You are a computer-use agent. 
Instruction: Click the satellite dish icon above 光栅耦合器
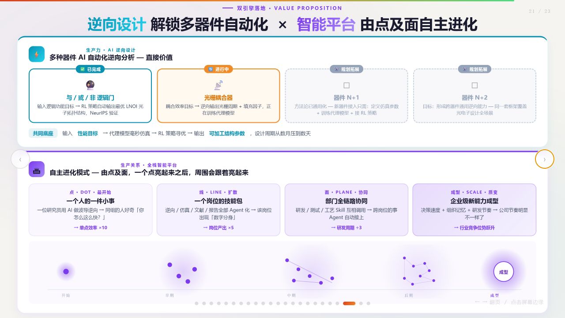pyautogui.click(x=218, y=85)
